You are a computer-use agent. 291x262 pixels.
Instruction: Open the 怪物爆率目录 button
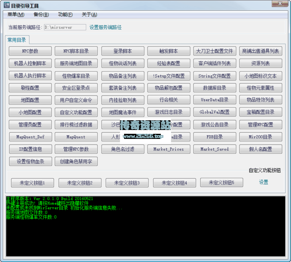point(76,76)
